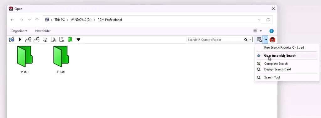The width and height of the screenshot is (321, 118).
Task: Select Complete Search menu entry
Action: (x=276, y=64)
